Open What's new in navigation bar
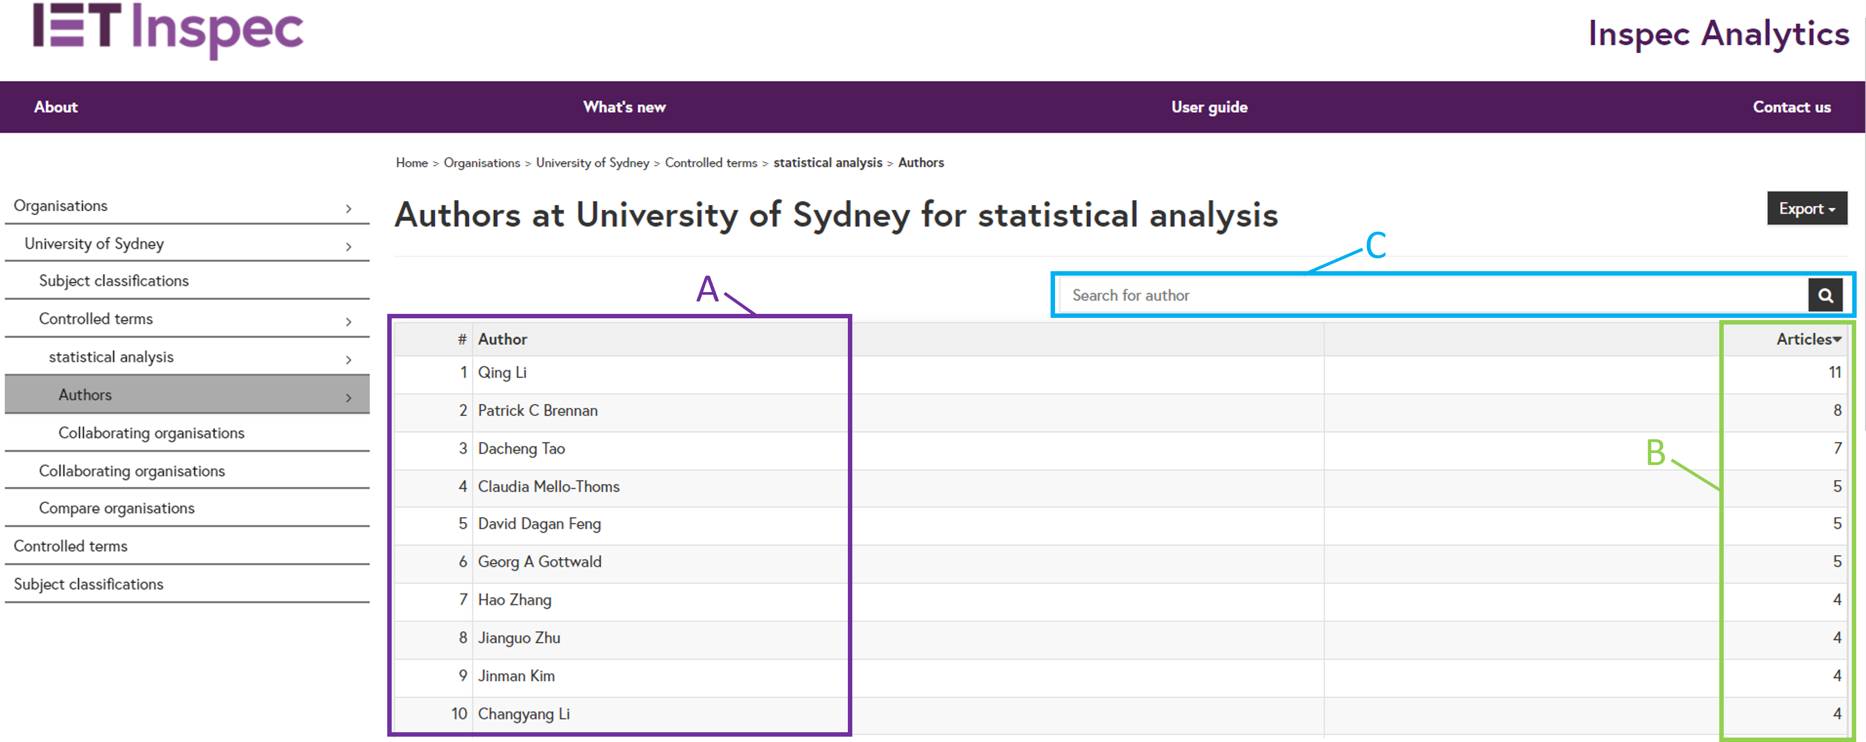Image resolution: width=1866 pixels, height=742 pixels. tap(624, 107)
